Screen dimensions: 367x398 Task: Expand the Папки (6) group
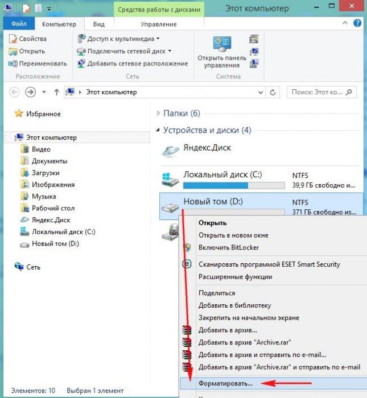tap(158, 113)
